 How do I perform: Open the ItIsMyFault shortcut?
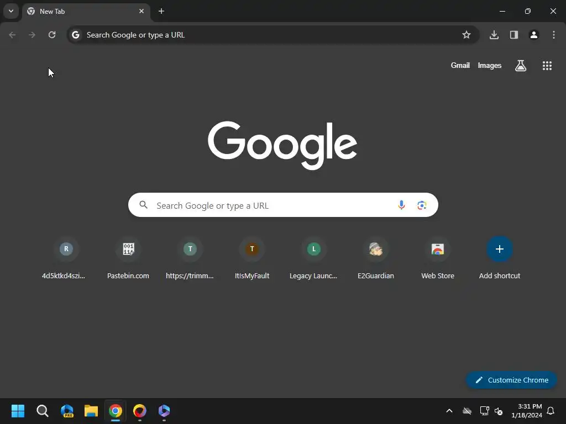252,258
